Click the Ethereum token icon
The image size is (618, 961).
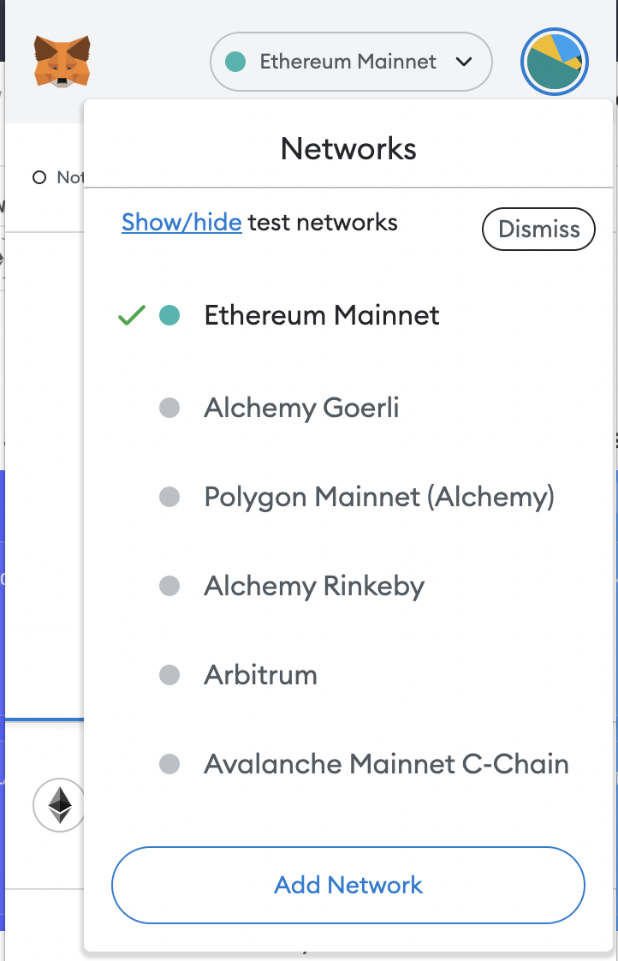point(59,805)
